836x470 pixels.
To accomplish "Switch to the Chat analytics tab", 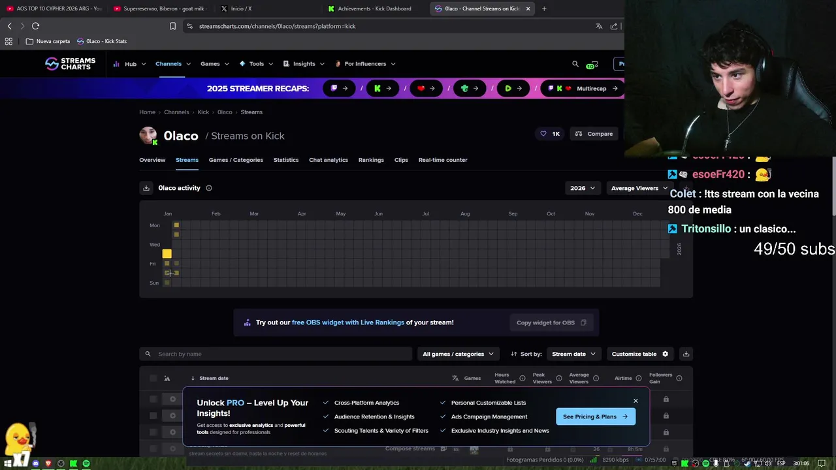I will click(x=329, y=160).
